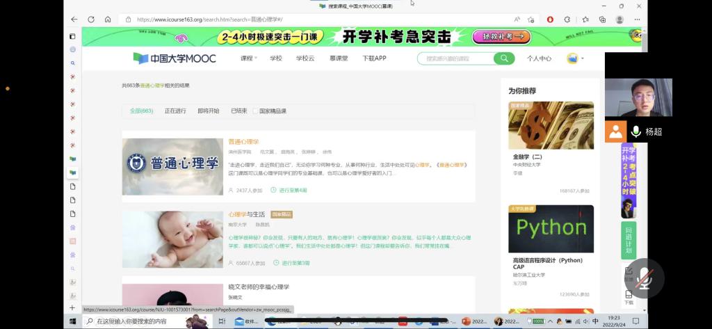Screen dimensions: 712x329
Task: Go back with browser back arrow
Action: coord(74,19)
